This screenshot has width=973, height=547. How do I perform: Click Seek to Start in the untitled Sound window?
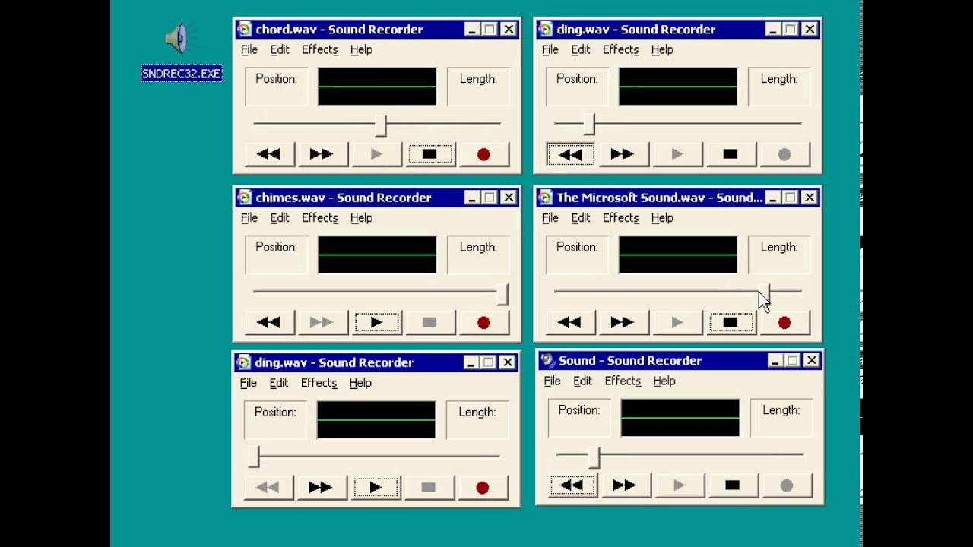[x=572, y=485]
